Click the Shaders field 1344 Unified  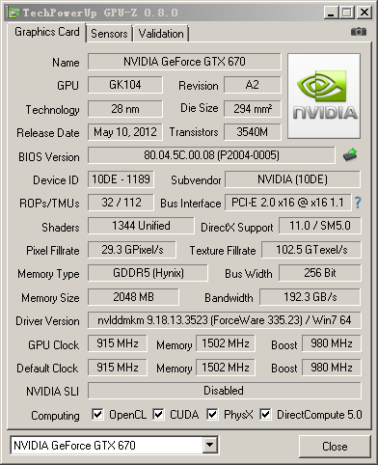(141, 226)
